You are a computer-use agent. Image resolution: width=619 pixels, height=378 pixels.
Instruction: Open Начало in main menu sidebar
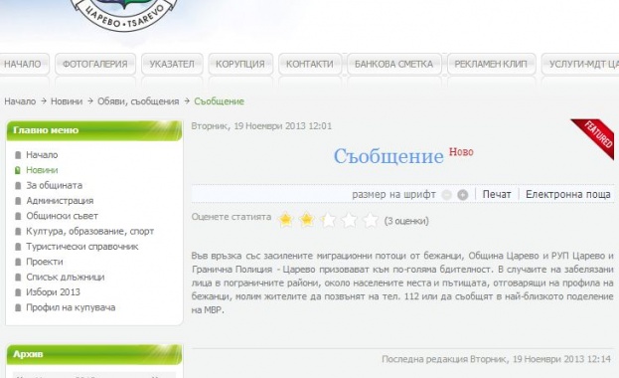42,155
